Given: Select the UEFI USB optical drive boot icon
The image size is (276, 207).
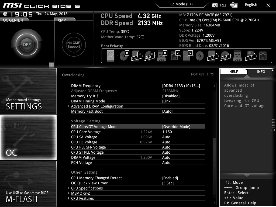Looking at the screenshot, I should click(x=149, y=56).
